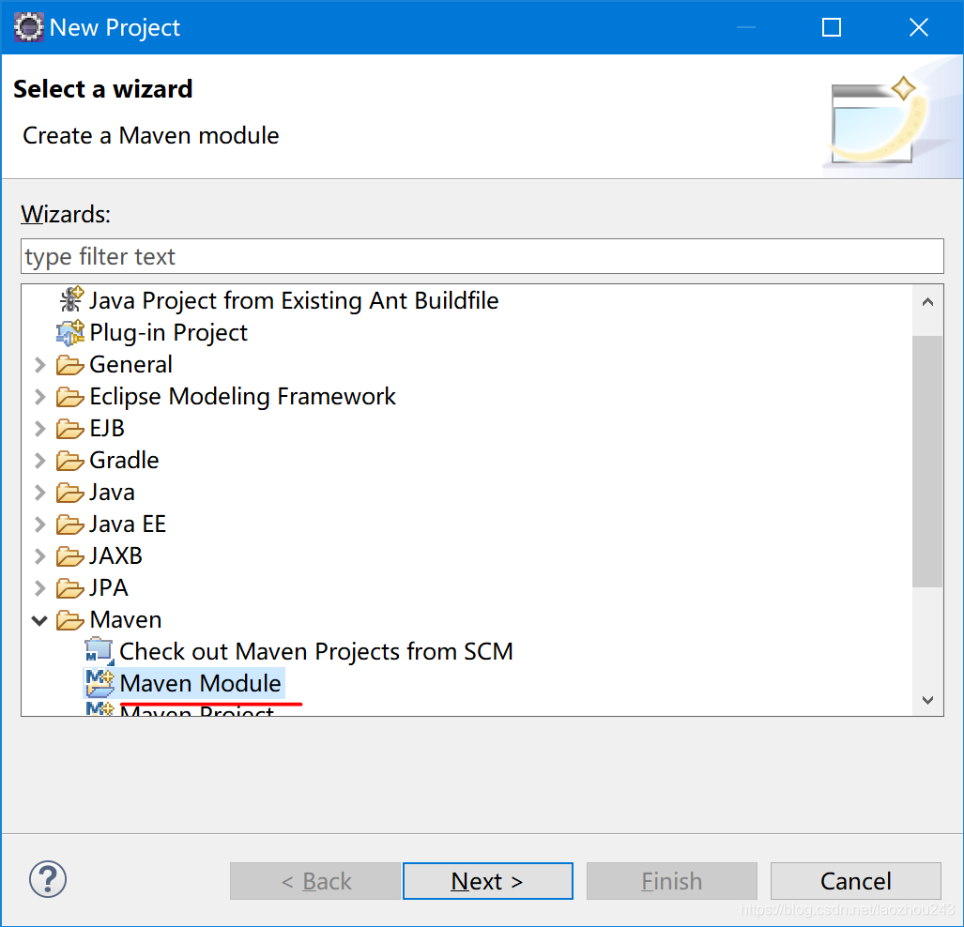Image resolution: width=964 pixels, height=927 pixels.
Task: Click the EJB folder icon
Action: pos(70,429)
